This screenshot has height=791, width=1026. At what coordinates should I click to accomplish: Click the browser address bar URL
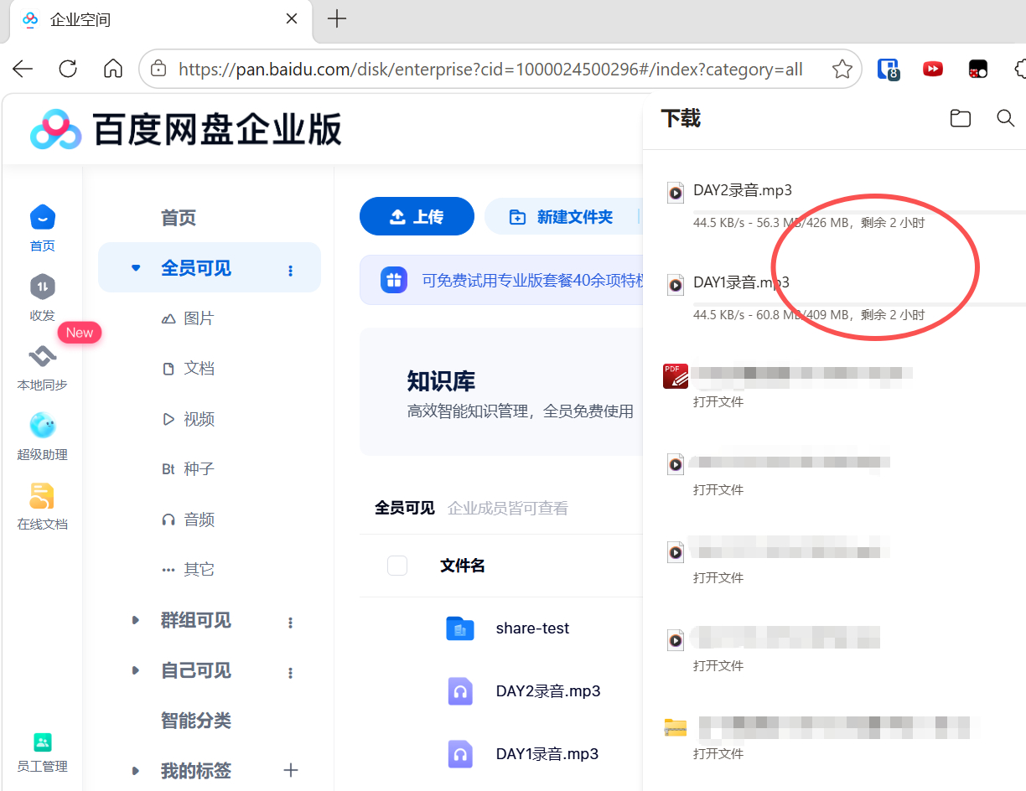coord(490,69)
